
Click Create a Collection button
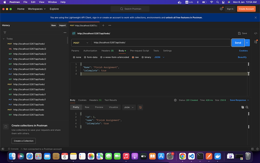pyautogui.click(x=24, y=141)
